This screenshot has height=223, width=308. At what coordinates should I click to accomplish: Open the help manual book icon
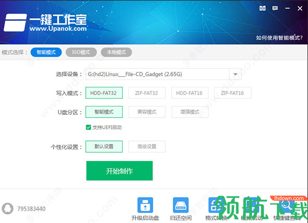(262, 8)
